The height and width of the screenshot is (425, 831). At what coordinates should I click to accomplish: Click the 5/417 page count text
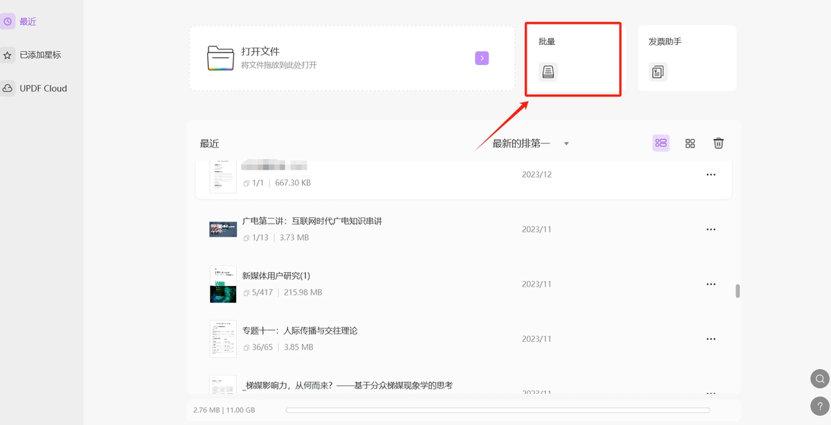[262, 293]
